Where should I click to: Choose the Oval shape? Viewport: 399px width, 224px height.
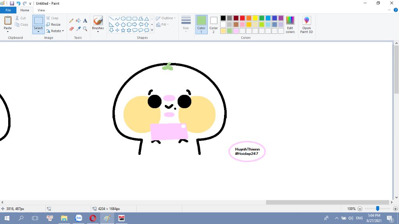click(x=123, y=19)
